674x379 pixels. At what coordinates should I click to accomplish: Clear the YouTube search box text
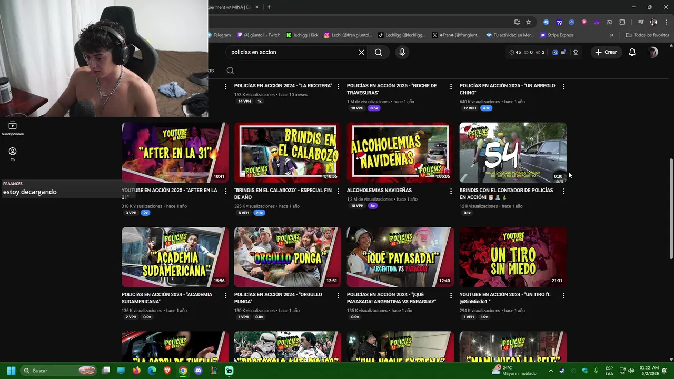[x=361, y=52]
